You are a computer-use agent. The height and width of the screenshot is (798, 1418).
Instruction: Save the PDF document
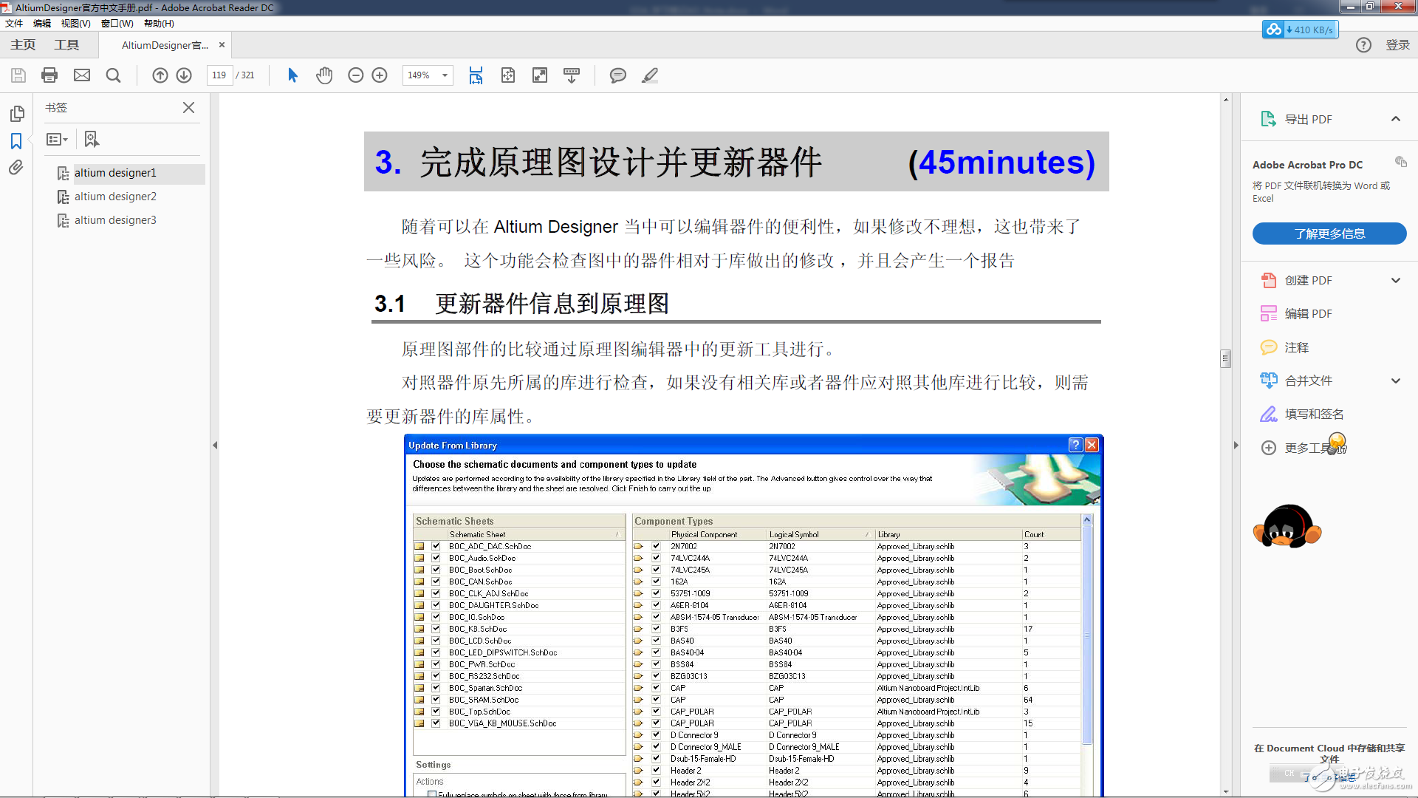tap(17, 75)
